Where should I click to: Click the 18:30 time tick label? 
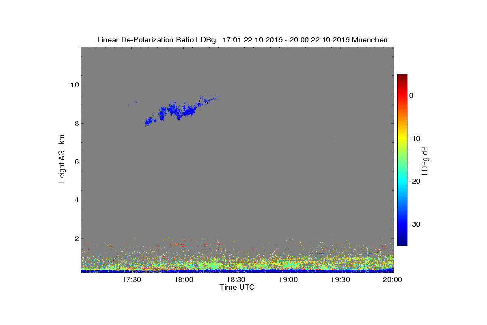pos(236,280)
